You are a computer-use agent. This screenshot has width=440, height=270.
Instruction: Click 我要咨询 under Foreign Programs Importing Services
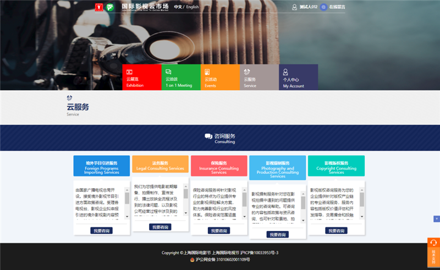[x=102, y=231]
